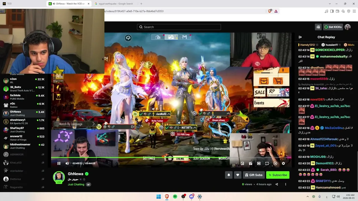Click SONICKICKCLIPPER username in chat
Viewport: 358px width, 201px height.
click(330, 50)
